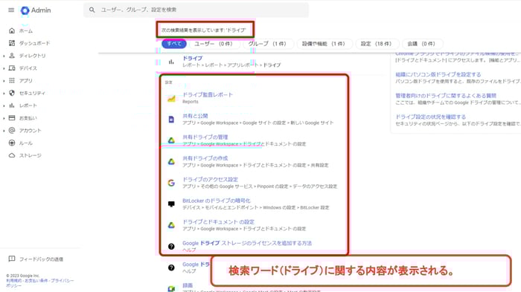Expand the レポート section arrow

click(x=4, y=106)
